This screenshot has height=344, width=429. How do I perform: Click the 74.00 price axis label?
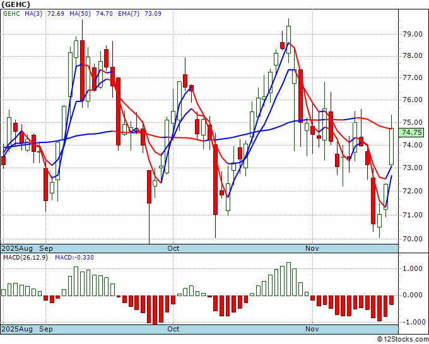413,145
